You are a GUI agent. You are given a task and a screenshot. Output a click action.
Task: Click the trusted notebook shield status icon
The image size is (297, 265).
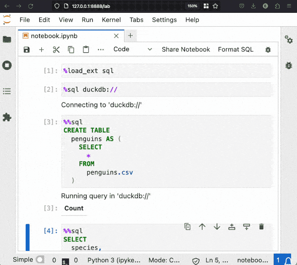pos(196,261)
